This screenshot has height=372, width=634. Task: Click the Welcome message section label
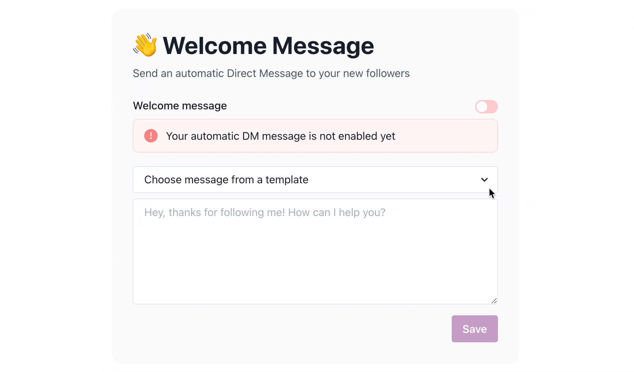180,106
